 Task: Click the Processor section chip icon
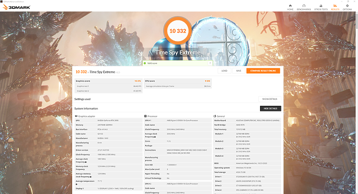(x=145, y=116)
